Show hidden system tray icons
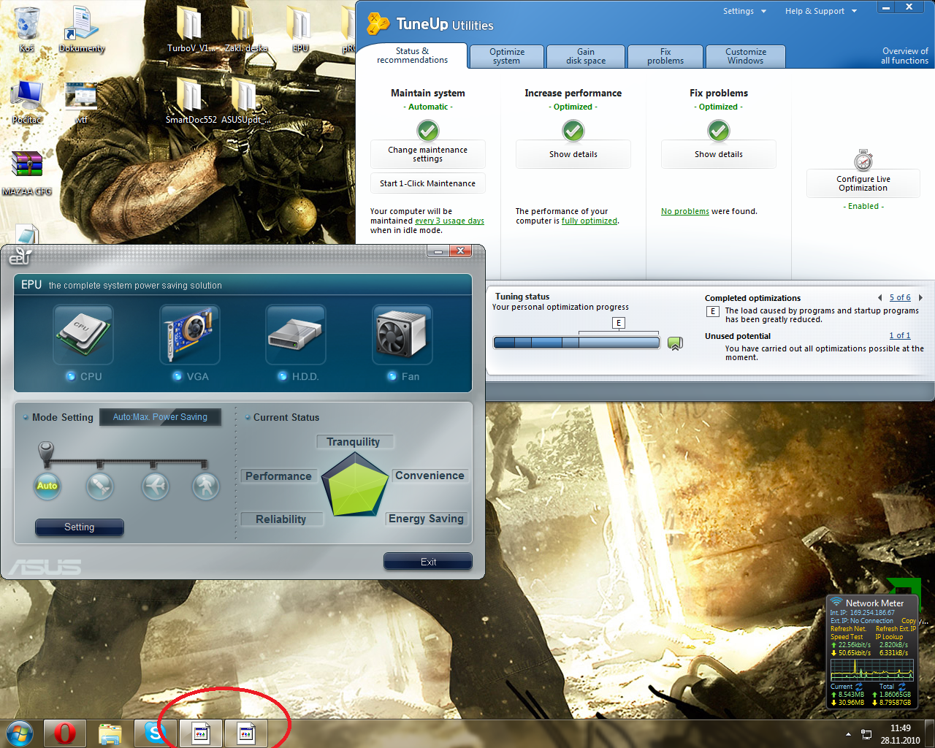This screenshot has width=935, height=748. [x=848, y=734]
